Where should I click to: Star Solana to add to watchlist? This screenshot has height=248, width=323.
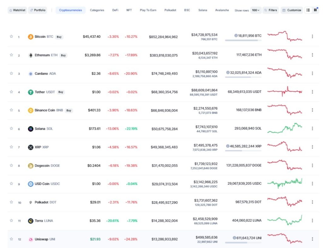point(11,129)
